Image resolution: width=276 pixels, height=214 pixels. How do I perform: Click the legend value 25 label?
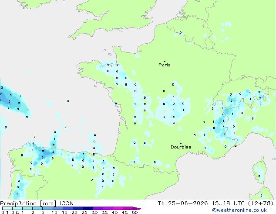84,212
